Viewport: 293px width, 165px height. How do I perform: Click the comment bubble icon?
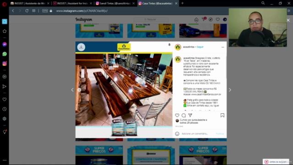point(184,115)
